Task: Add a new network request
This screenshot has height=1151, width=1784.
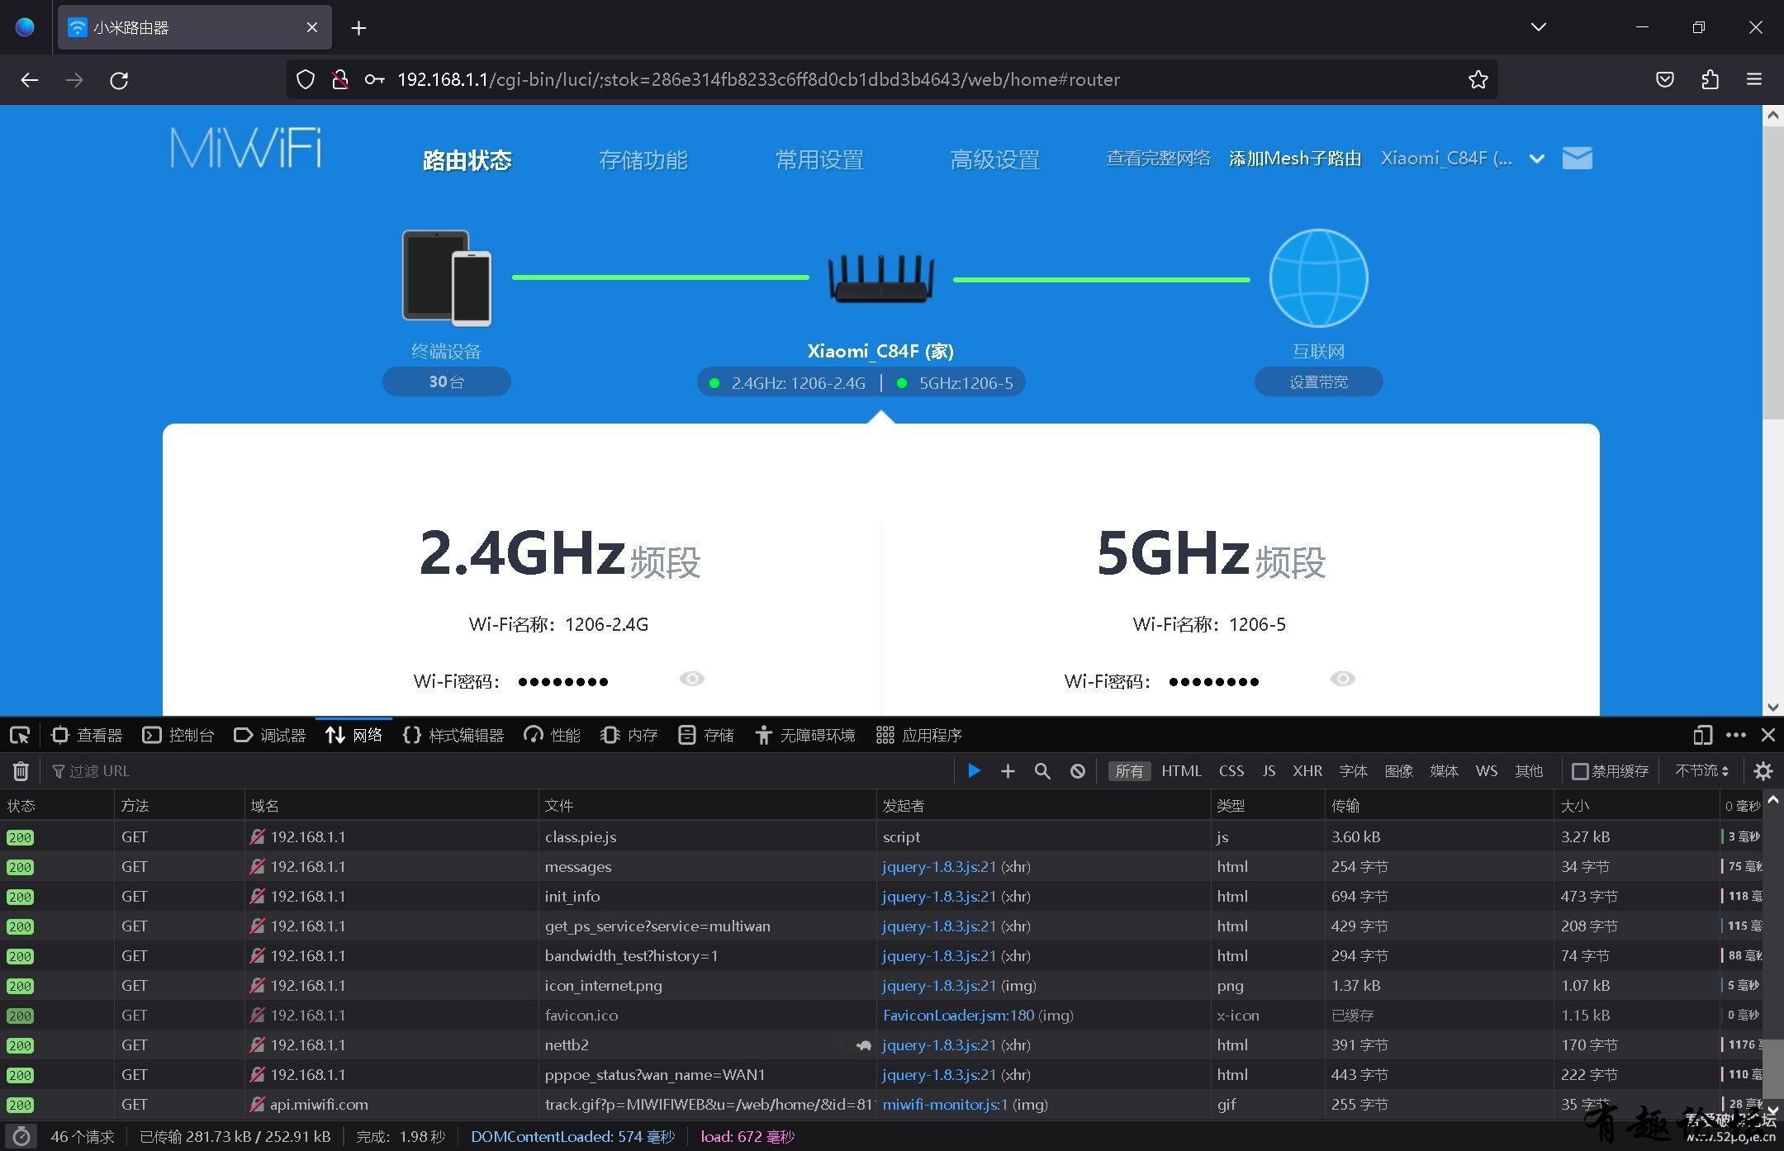Action: click(1008, 771)
